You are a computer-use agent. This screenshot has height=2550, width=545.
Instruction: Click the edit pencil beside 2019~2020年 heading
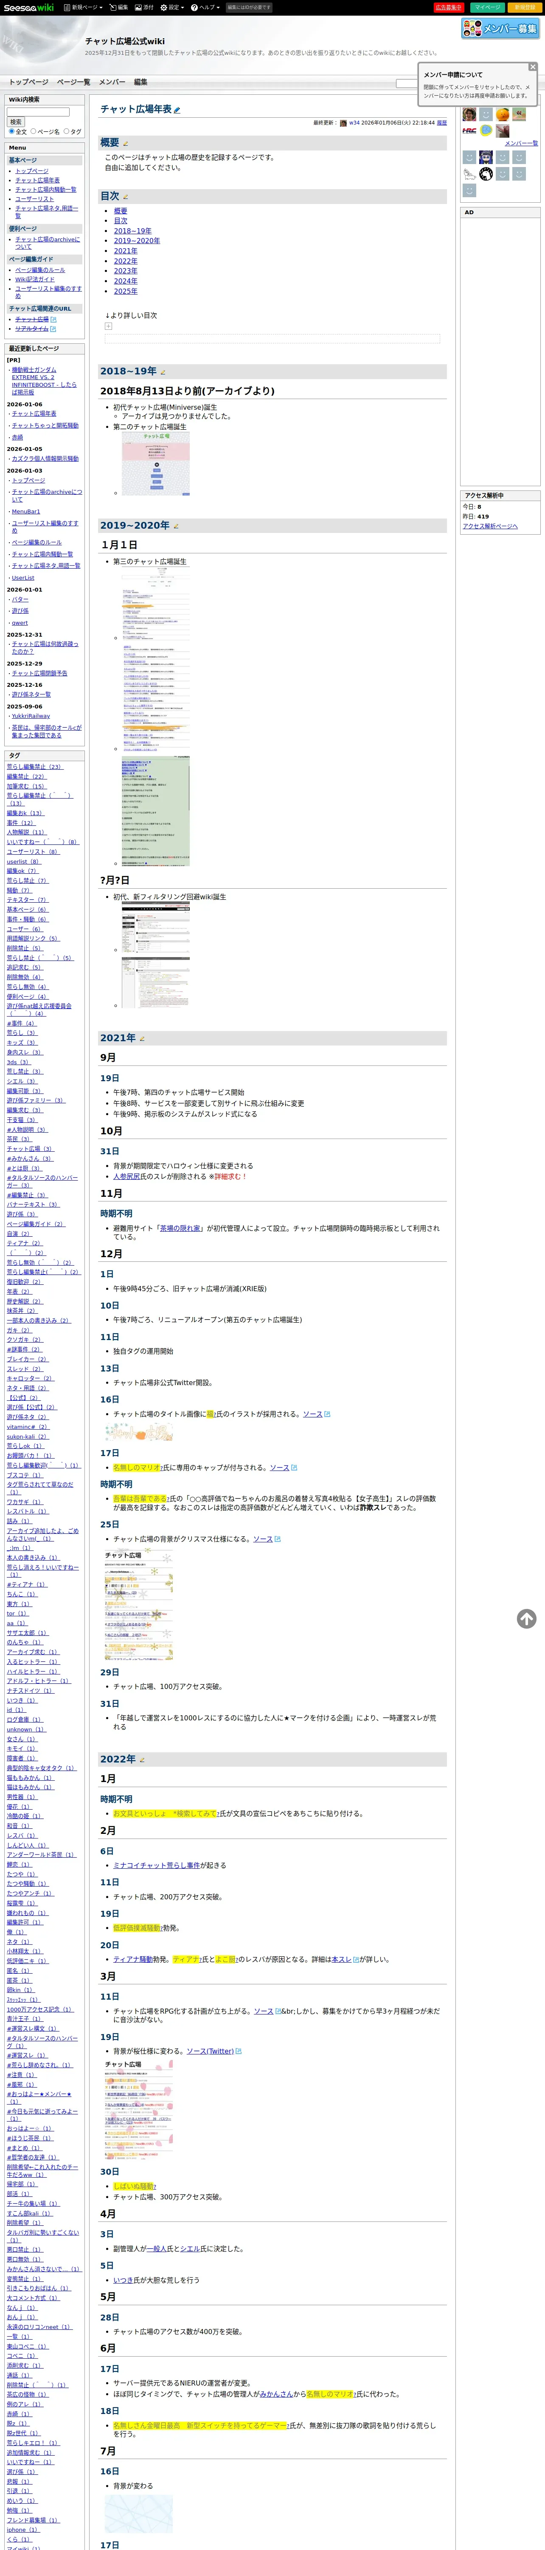point(176,526)
